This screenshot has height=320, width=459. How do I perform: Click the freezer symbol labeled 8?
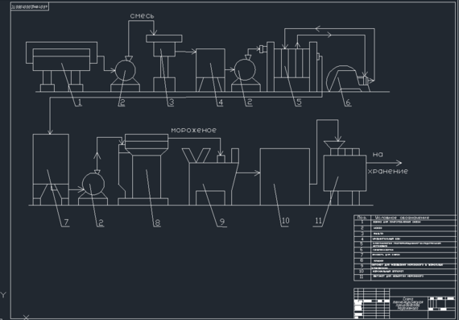pyautogui.click(x=143, y=169)
